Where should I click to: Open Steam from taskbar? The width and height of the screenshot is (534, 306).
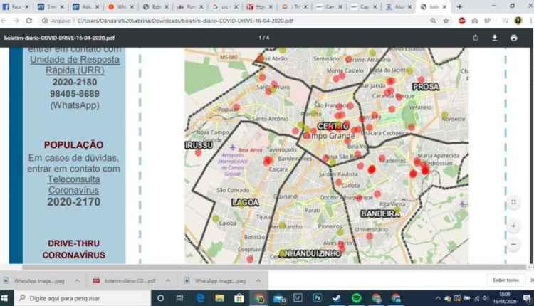[337, 298]
